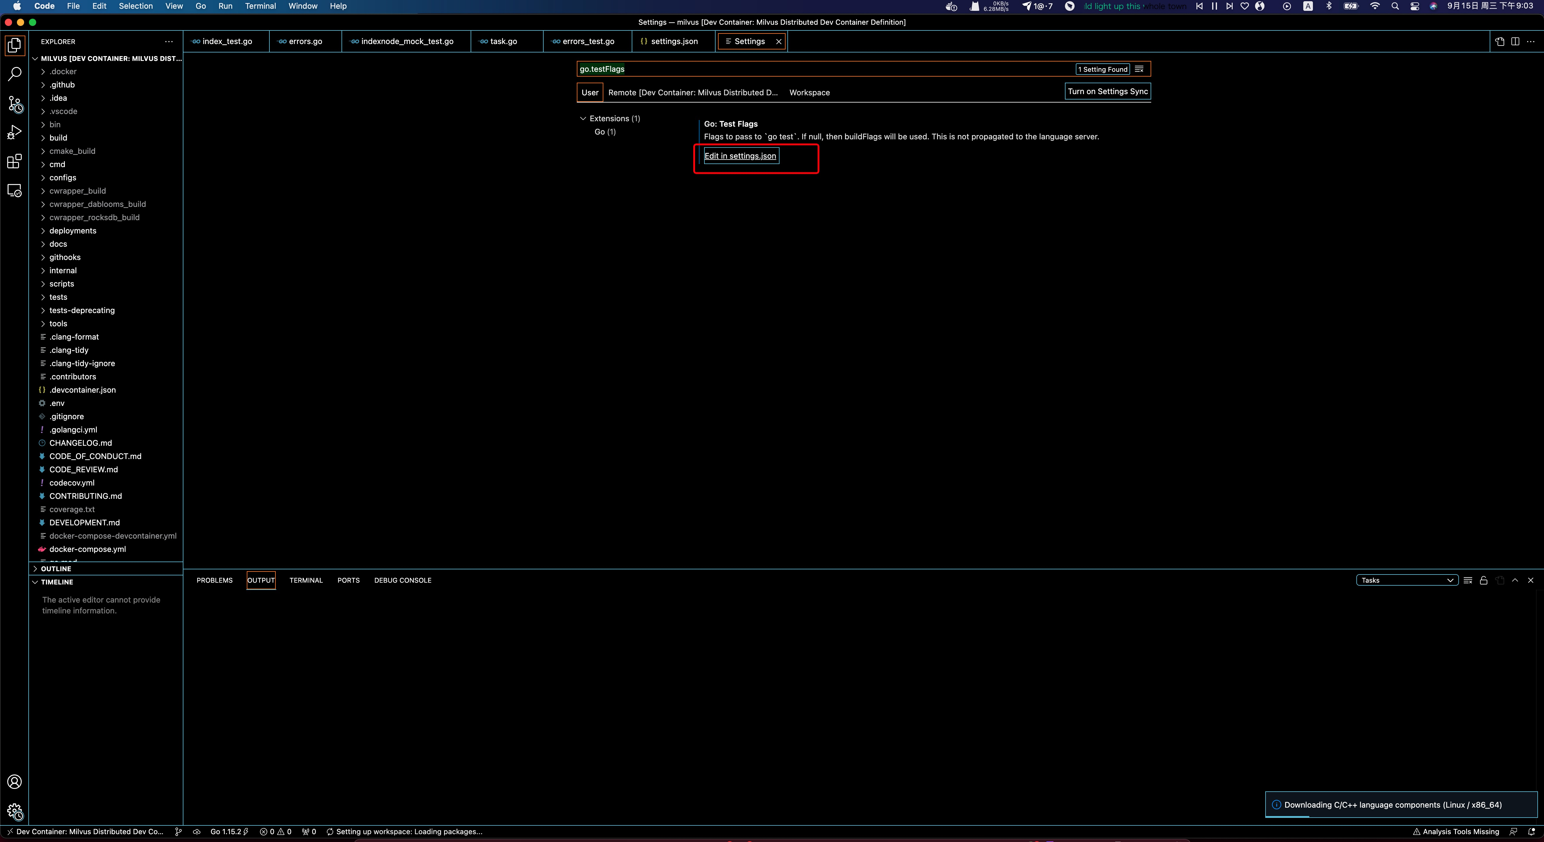
Task: Collapse the Extensions settings group
Action: [583, 119]
